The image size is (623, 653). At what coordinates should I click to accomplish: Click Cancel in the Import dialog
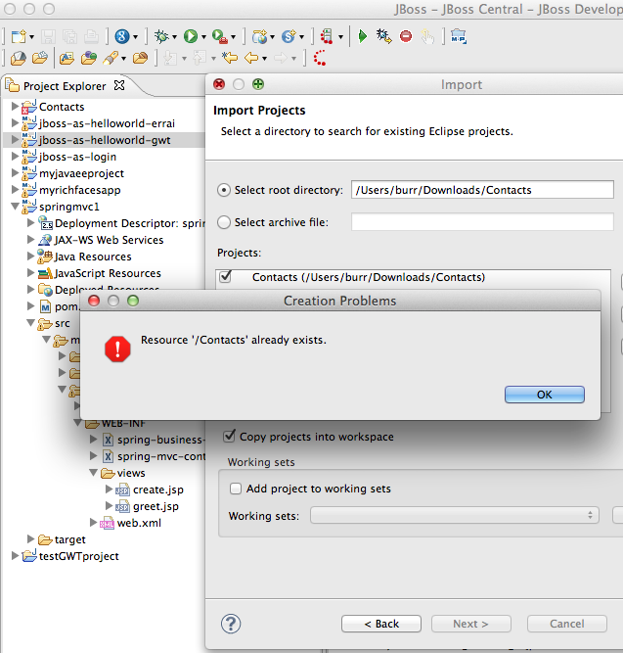click(x=567, y=624)
